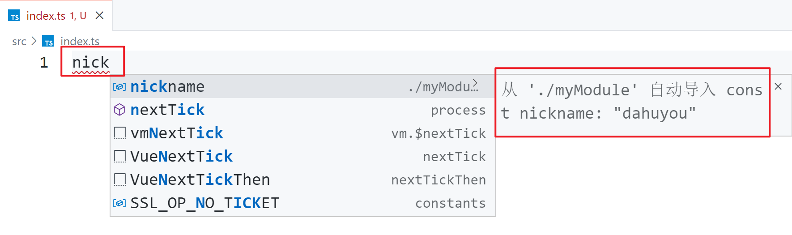Screen dimensions: 792x235
Task: Open the src folder breadcrumb
Action: click(x=19, y=42)
